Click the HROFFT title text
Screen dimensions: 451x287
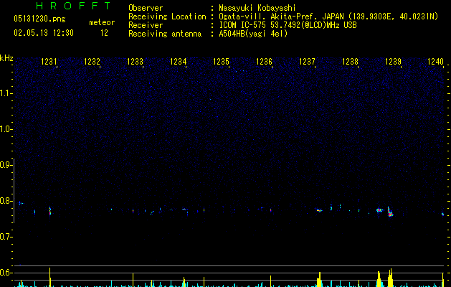click(74, 6)
